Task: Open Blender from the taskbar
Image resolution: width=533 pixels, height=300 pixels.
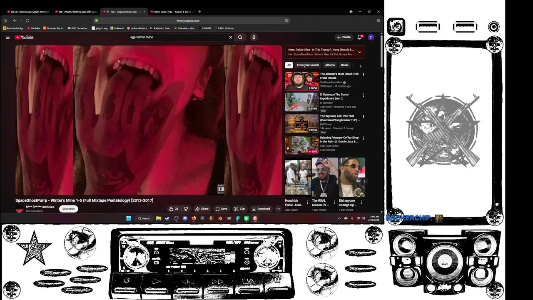Action: pos(220,218)
